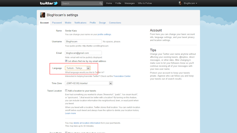Switch to the Password tab
237x133 pixels.
(x=57, y=23)
